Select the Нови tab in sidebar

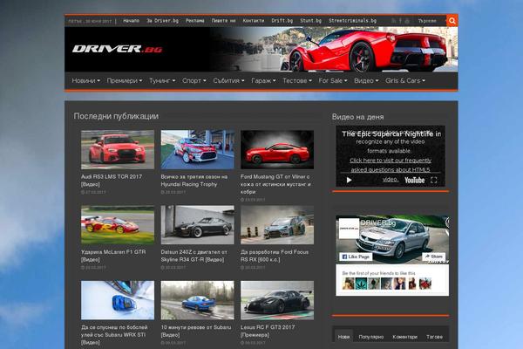click(x=343, y=337)
